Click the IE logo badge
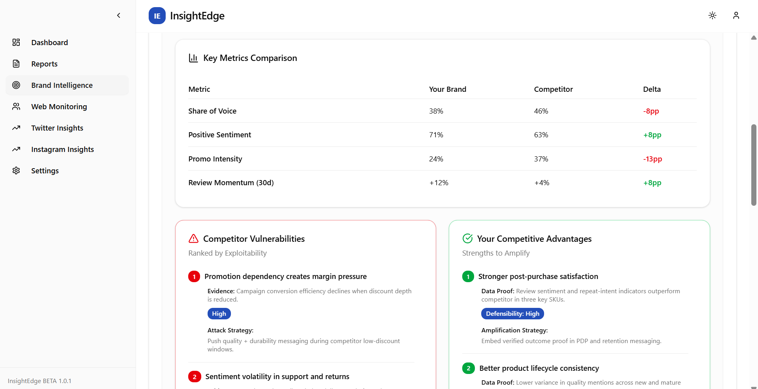This screenshot has height=389, width=758. (x=157, y=16)
